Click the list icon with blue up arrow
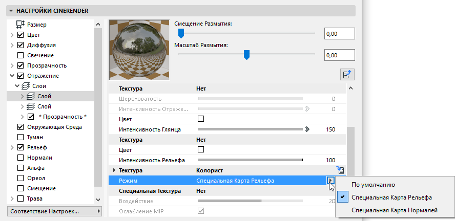Viewport: 455px width, 221px height. [348, 75]
